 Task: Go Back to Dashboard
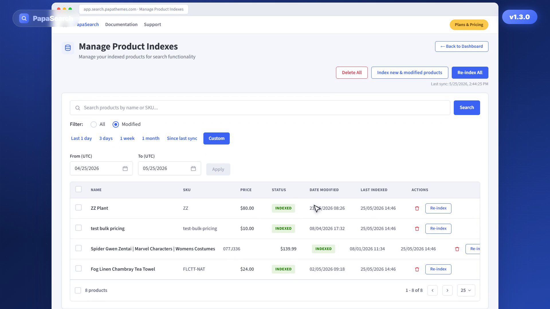tap(462, 47)
